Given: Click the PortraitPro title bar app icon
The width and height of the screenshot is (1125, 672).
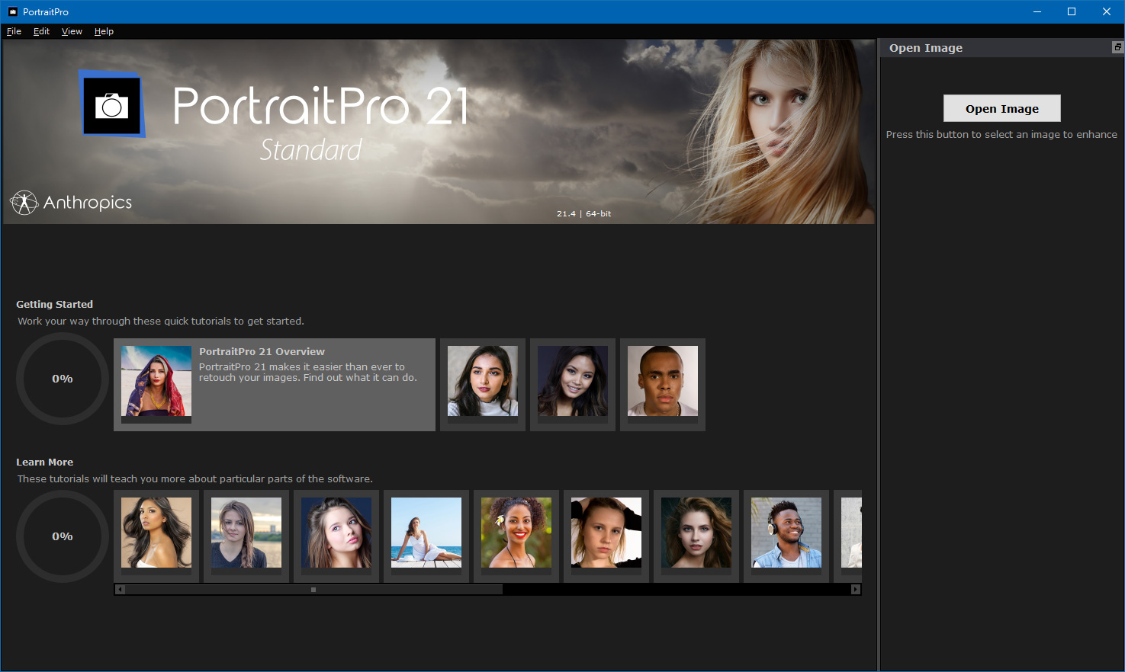Looking at the screenshot, I should click(12, 11).
